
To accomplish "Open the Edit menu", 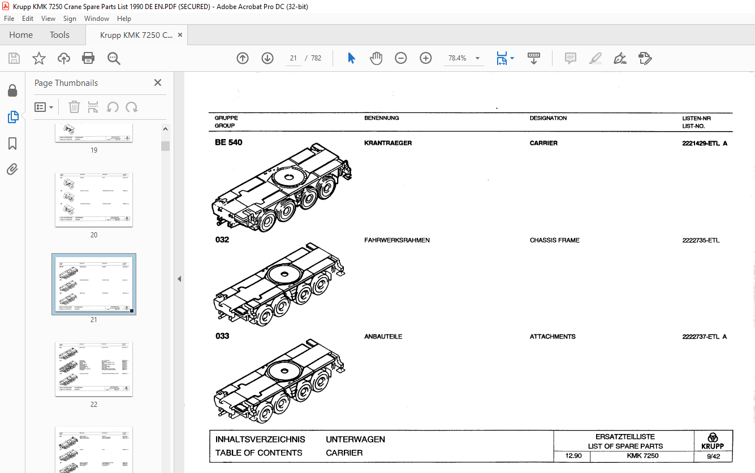I will coord(28,19).
